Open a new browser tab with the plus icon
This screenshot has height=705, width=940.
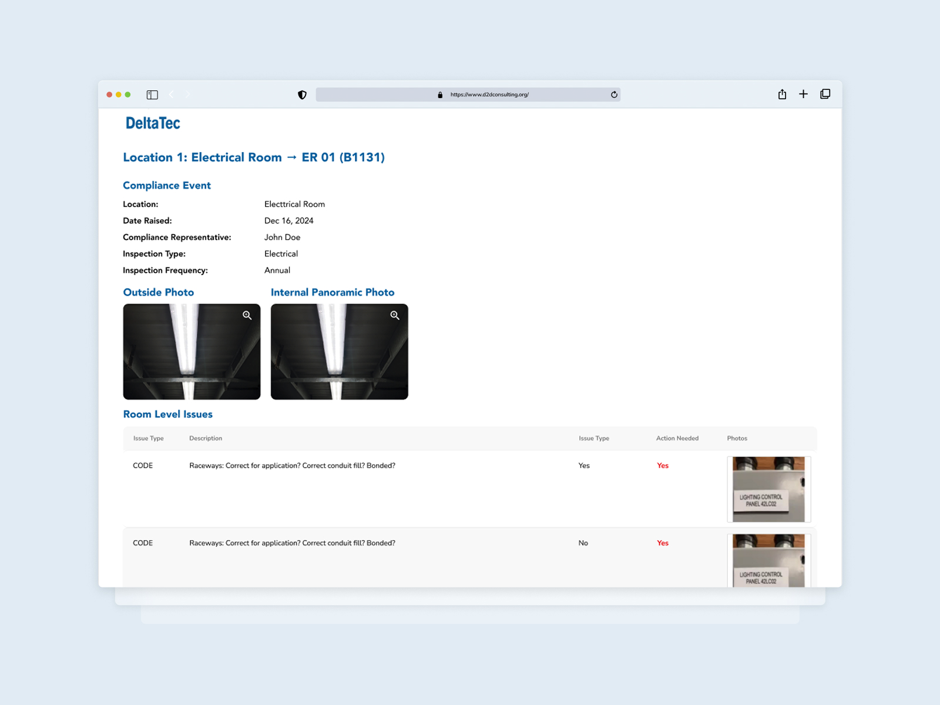click(x=803, y=94)
